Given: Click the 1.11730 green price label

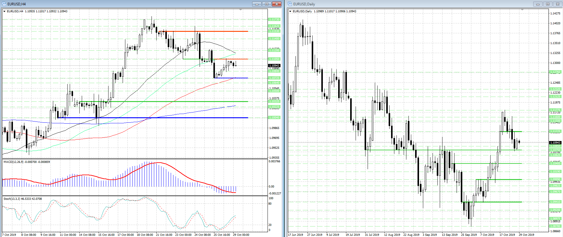Looking at the screenshot, I should [274, 19].
